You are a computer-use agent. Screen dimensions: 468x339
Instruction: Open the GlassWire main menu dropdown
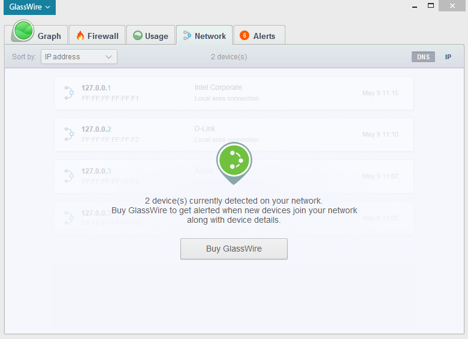click(29, 7)
